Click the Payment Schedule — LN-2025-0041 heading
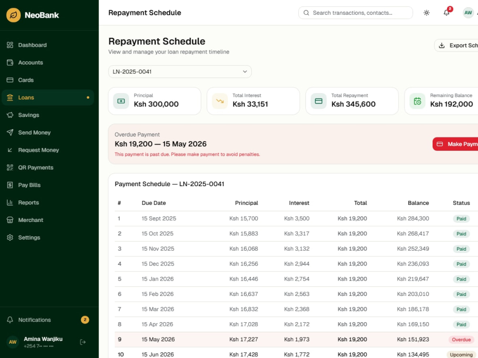 [170, 184]
